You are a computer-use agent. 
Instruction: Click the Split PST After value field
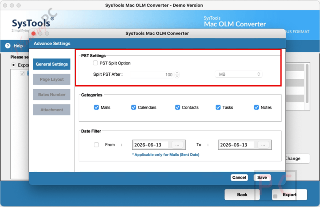152,74
